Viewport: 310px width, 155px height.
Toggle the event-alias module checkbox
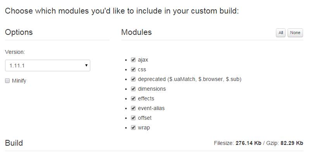(133, 108)
